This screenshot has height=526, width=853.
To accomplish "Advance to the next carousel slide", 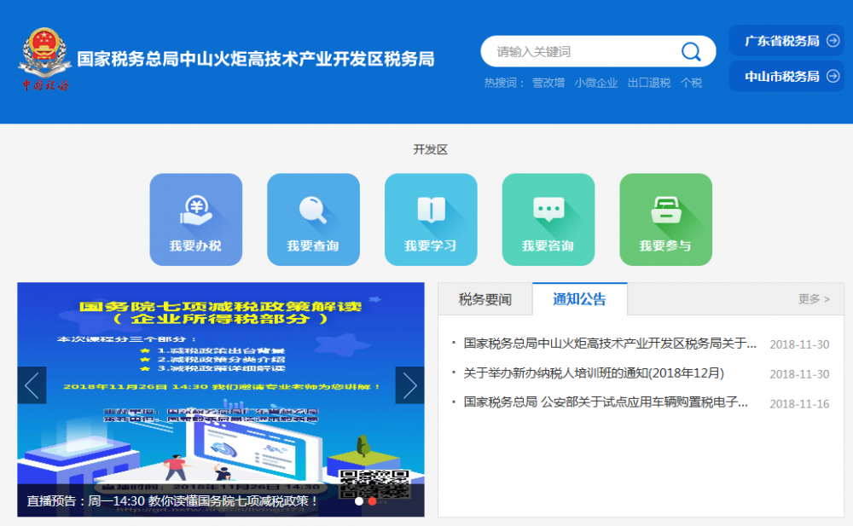I will pyautogui.click(x=409, y=384).
